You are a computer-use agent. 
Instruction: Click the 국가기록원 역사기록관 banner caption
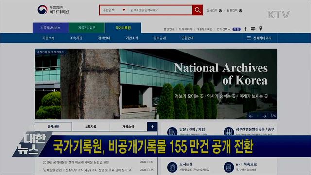[51, 52]
